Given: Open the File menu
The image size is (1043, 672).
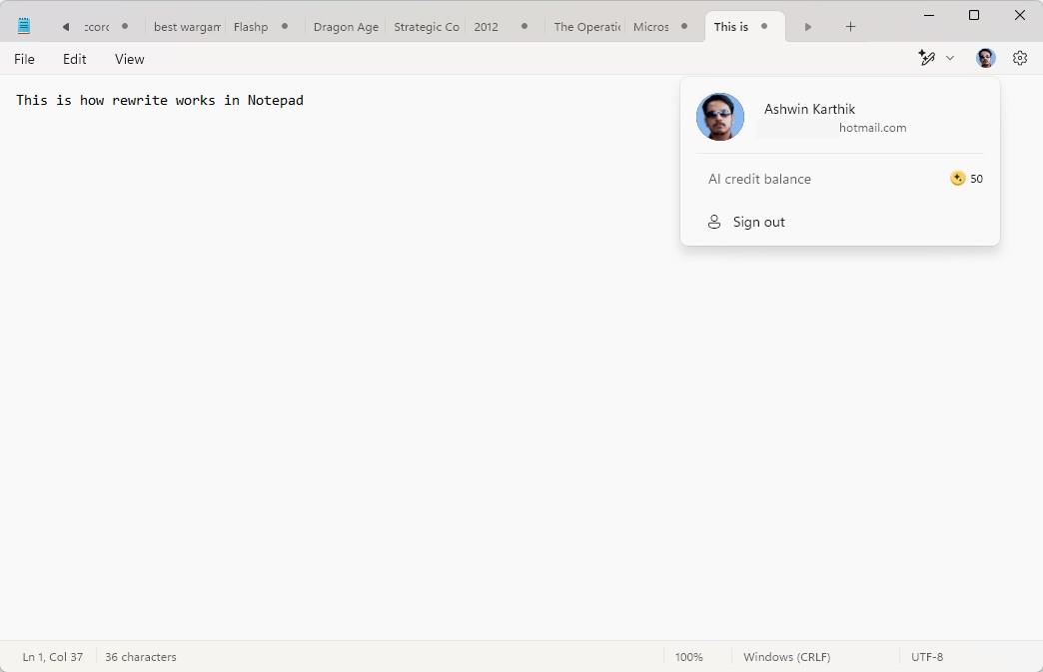Looking at the screenshot, I should [x=24, y=59].
